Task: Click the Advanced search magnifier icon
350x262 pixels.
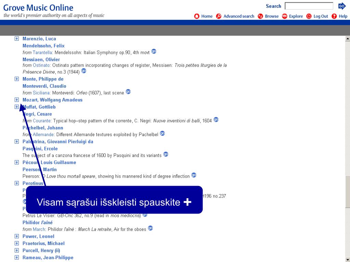Action: tap(219, 16)
